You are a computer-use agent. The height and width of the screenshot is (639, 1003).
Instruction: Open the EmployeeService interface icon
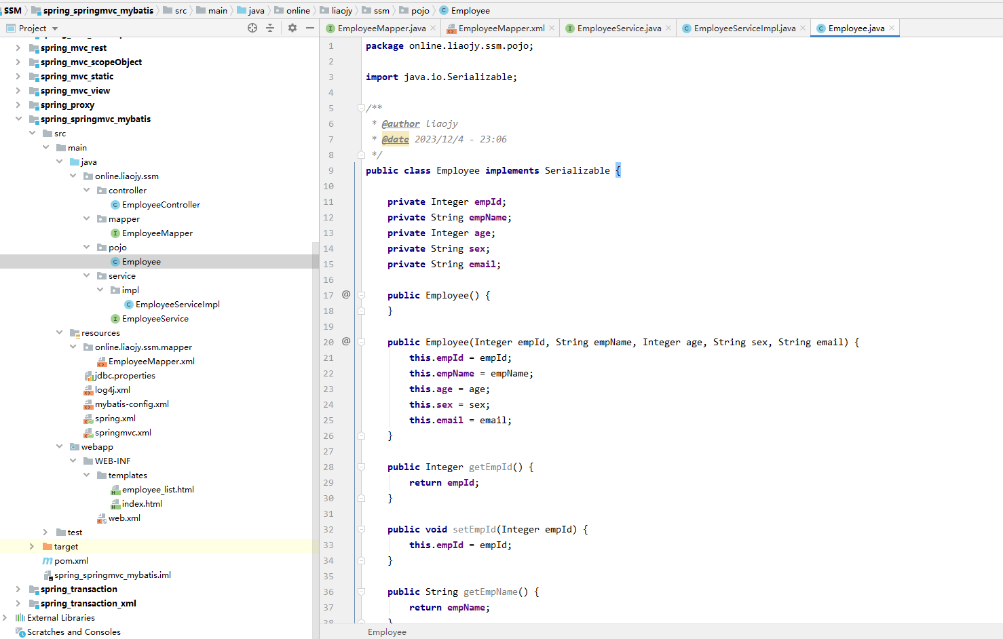click(x=115, y=319)
